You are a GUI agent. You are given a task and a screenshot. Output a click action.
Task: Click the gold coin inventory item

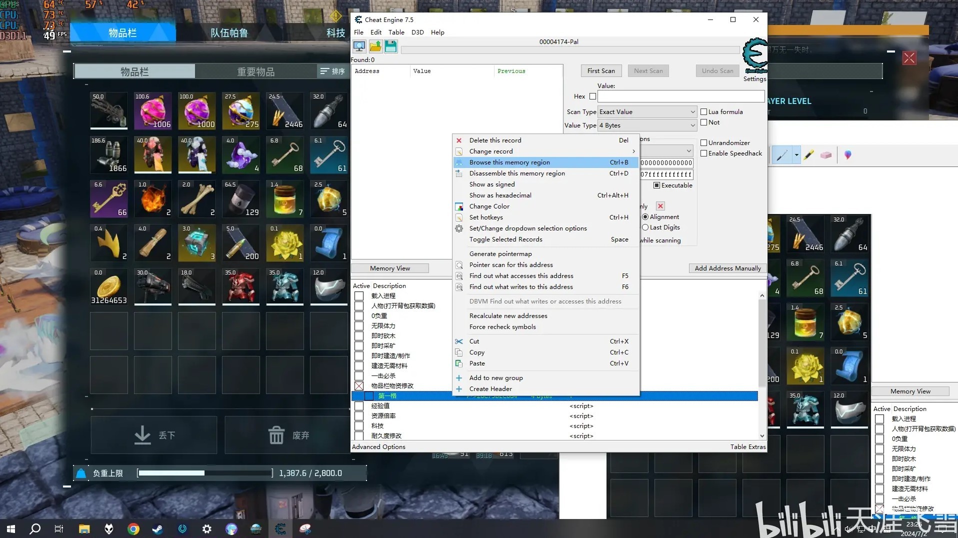[x=108, y=286]
